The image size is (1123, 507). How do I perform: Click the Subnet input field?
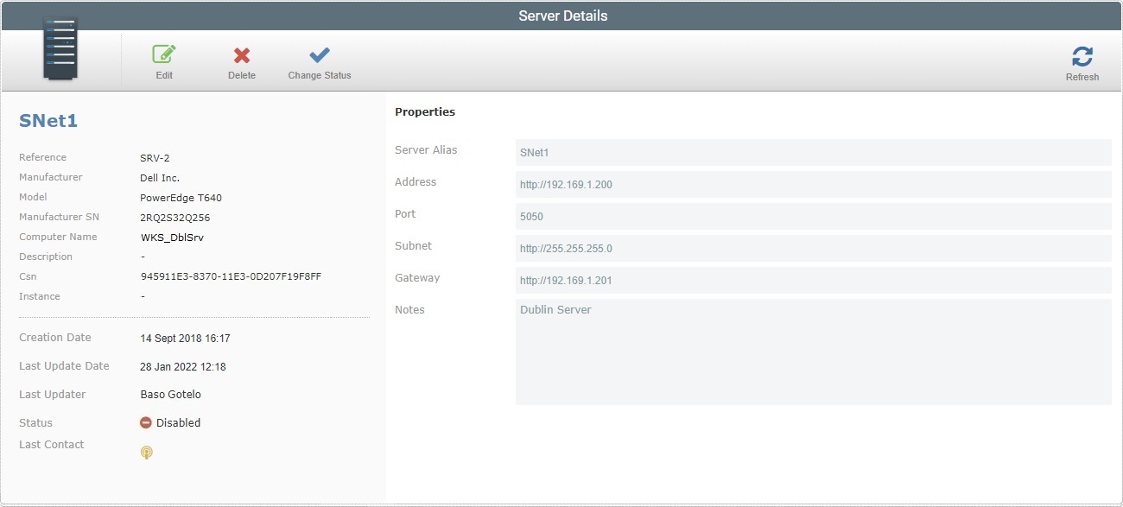pos(813,248)
